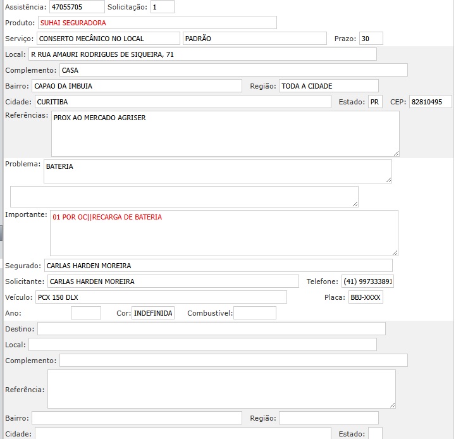Click the Assistência number field

[x=77, y=7]
